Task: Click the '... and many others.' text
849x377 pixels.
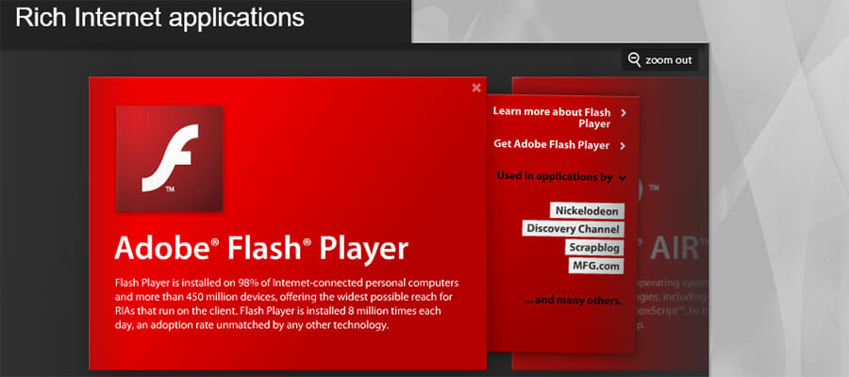Action: (x=572, y=301)
